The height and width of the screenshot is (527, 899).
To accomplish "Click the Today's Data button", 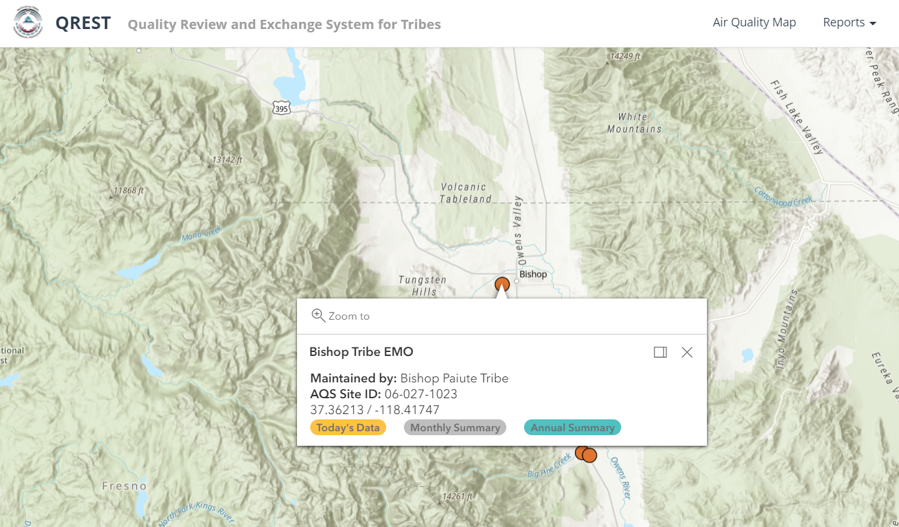I will tap(348, 427).
